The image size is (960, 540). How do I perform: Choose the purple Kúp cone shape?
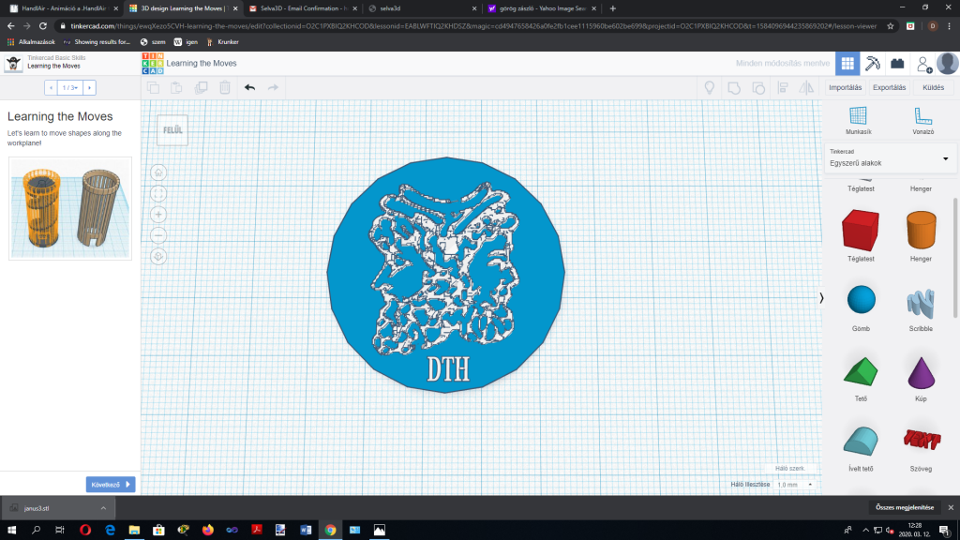[x=921, y=372]
